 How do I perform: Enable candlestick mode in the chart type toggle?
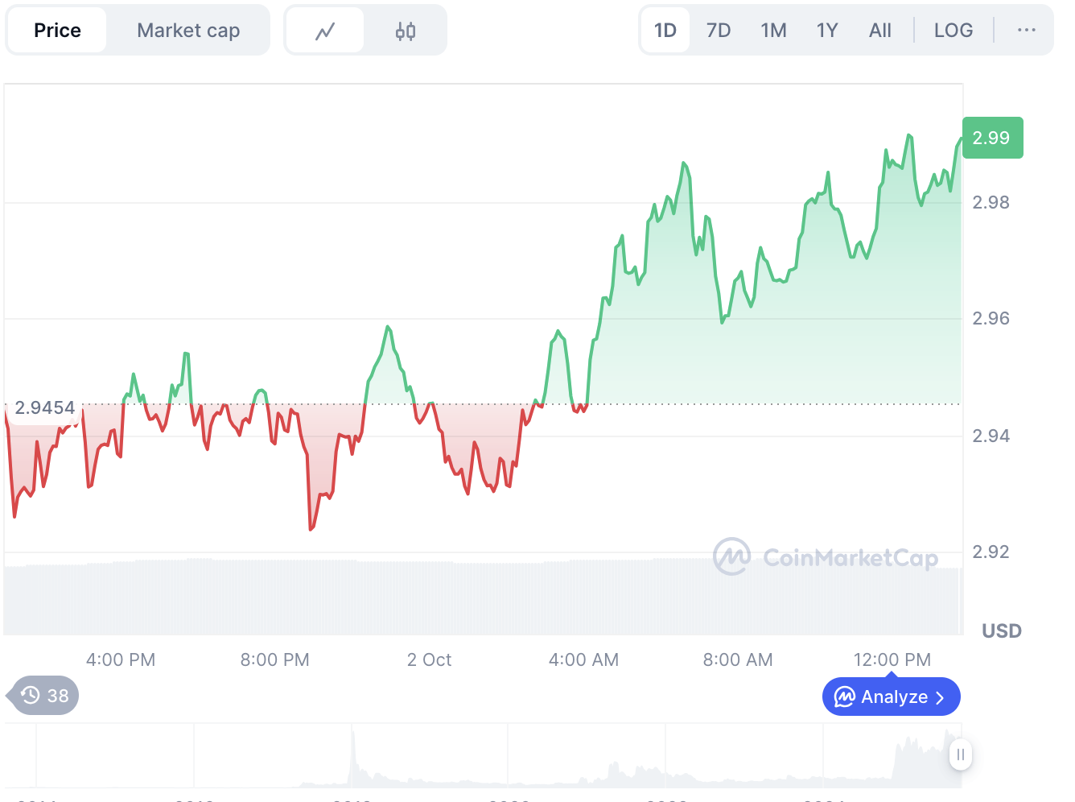coord(405,29)
